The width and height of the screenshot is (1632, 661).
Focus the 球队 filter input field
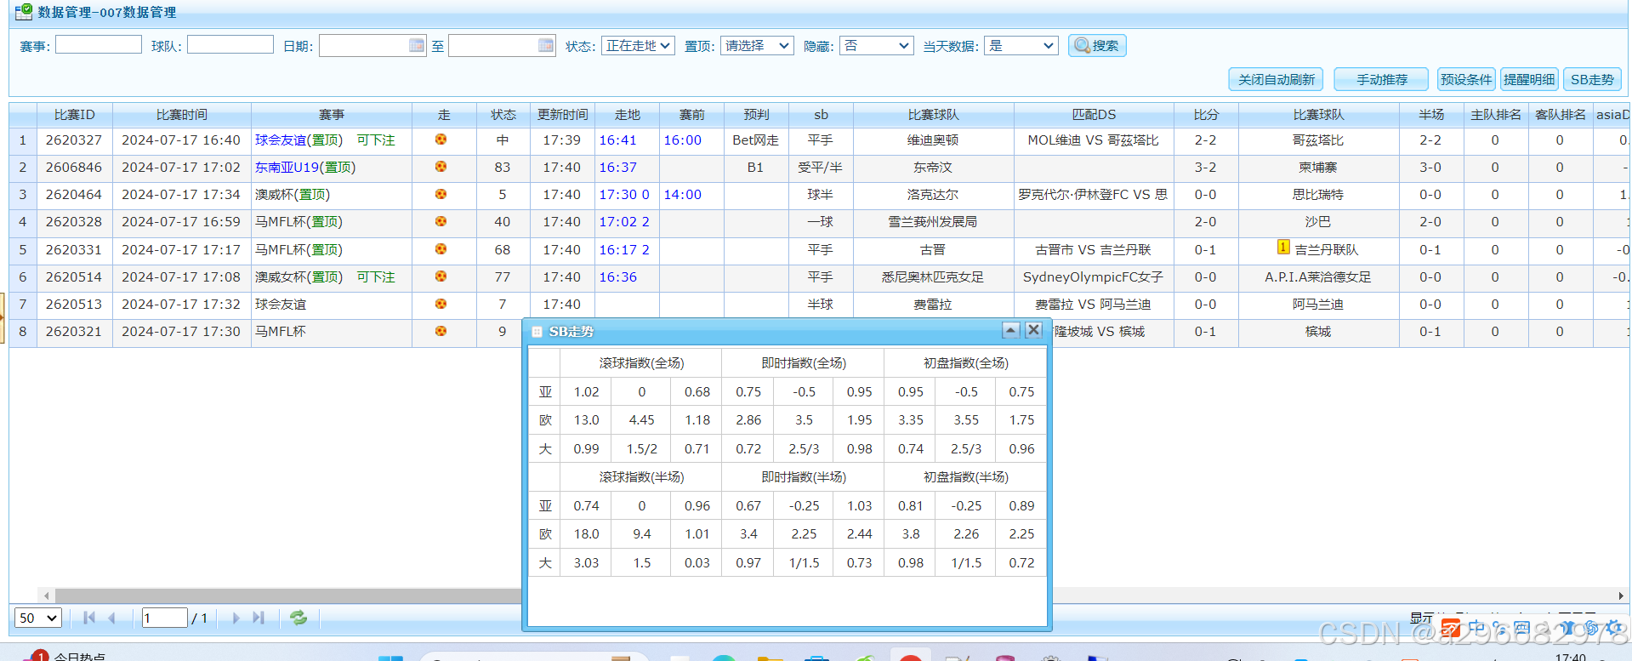(230, 44)
